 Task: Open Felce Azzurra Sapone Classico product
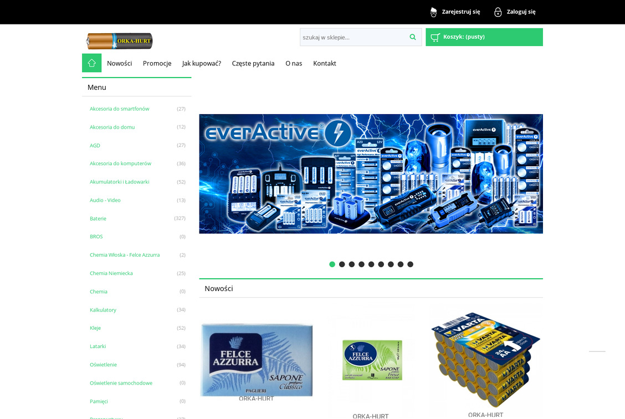257,360
